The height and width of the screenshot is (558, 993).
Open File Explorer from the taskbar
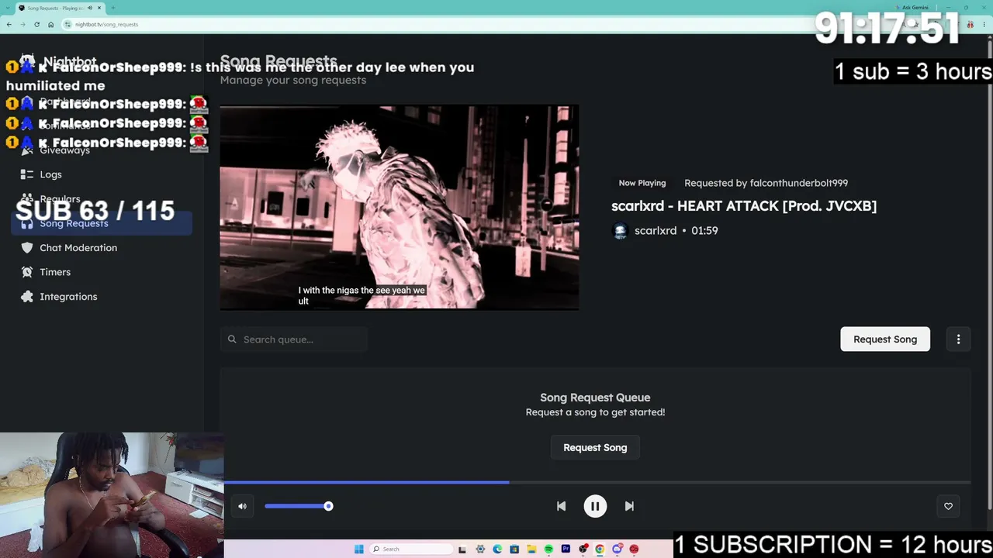pos(531,549)
